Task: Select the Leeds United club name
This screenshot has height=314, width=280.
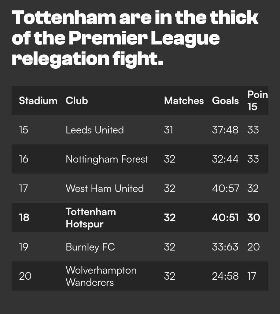Action: tap(95, 130)
